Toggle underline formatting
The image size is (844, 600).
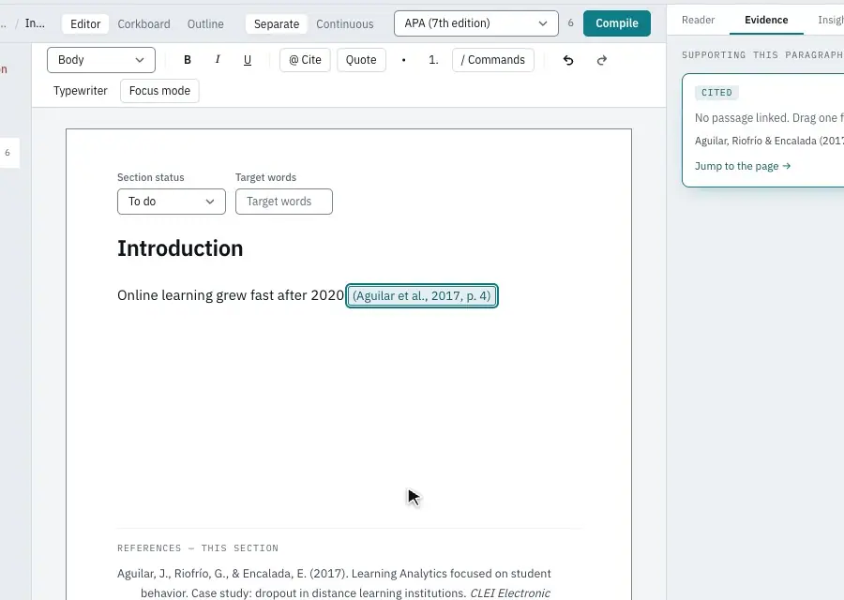click(x=248, y=60)
